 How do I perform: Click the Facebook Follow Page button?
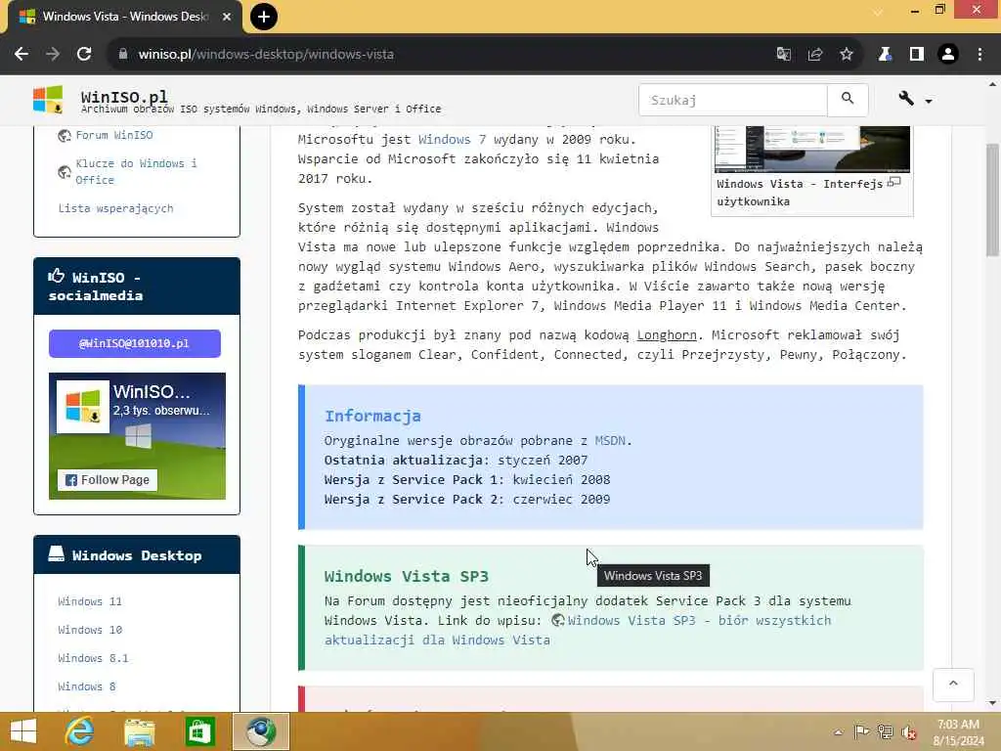(108, 480)
